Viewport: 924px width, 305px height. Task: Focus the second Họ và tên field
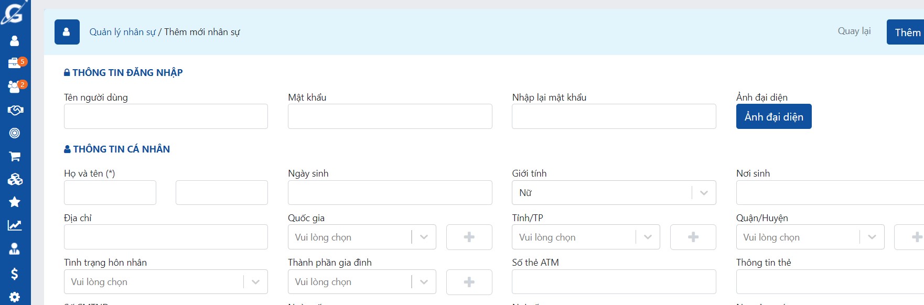tap(222, 193)
